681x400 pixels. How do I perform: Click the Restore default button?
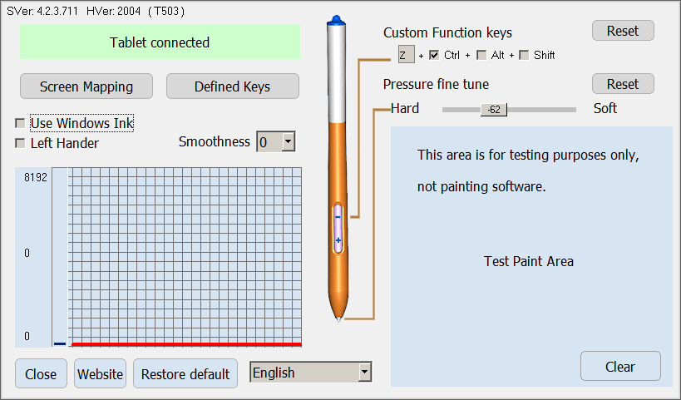tap(185, 373)
